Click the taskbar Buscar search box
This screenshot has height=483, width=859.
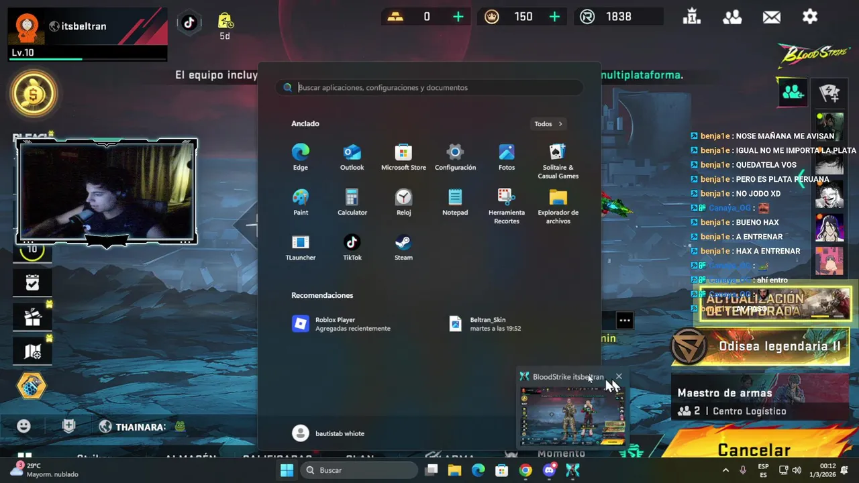click(359, 470)
